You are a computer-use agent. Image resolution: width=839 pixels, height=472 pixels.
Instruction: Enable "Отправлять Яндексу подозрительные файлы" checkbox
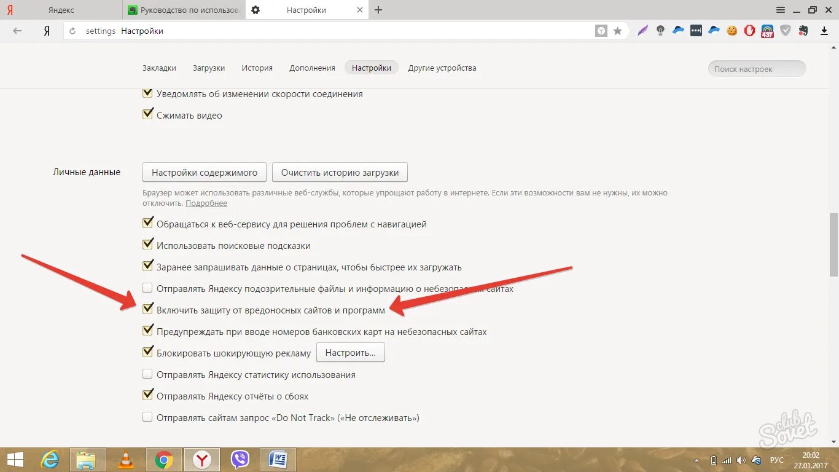[x=147, y=288]
